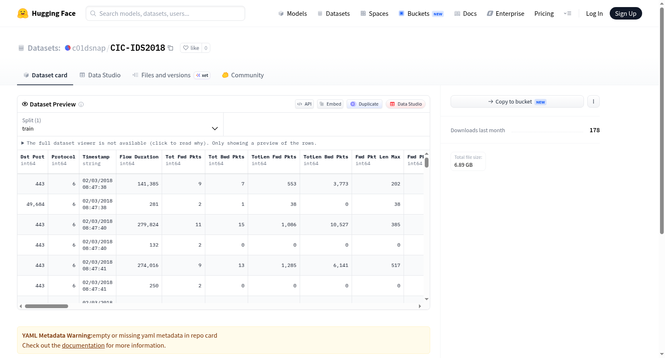Click the Dataset Preview info icon

click(x=81, y=104)
